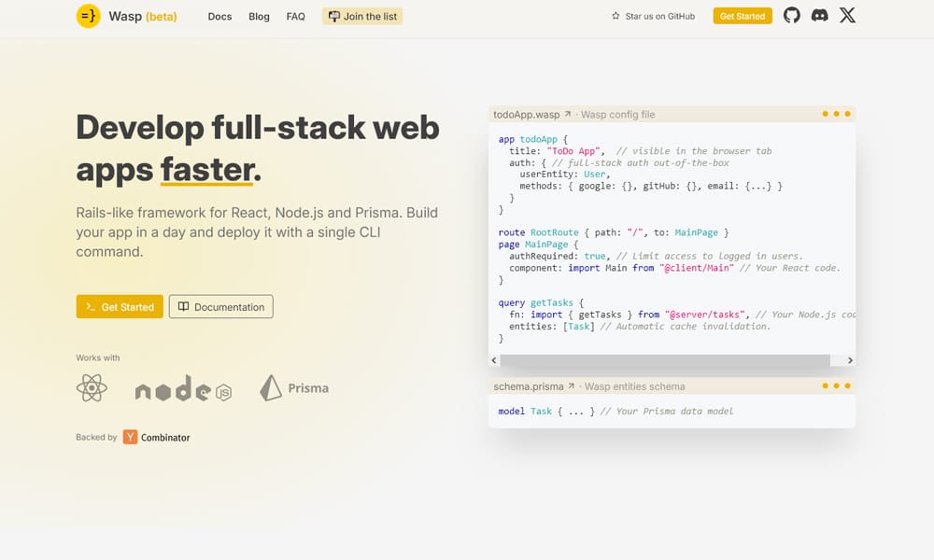This screenshot has width=934, height=560.
Task: Click the "route RootRoute" code line
Action: [x=614, y=232]
